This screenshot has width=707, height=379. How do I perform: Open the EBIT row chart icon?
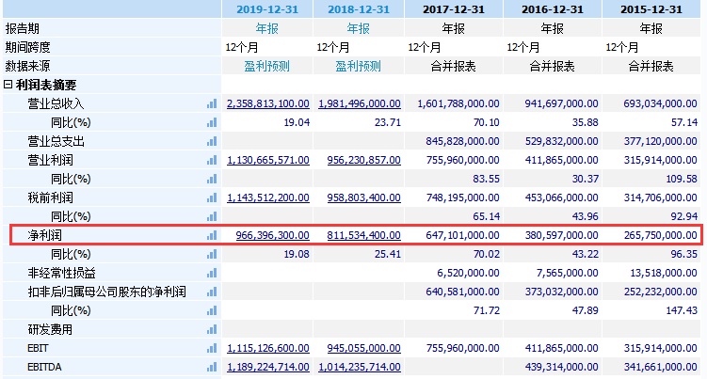click(212, 349)
